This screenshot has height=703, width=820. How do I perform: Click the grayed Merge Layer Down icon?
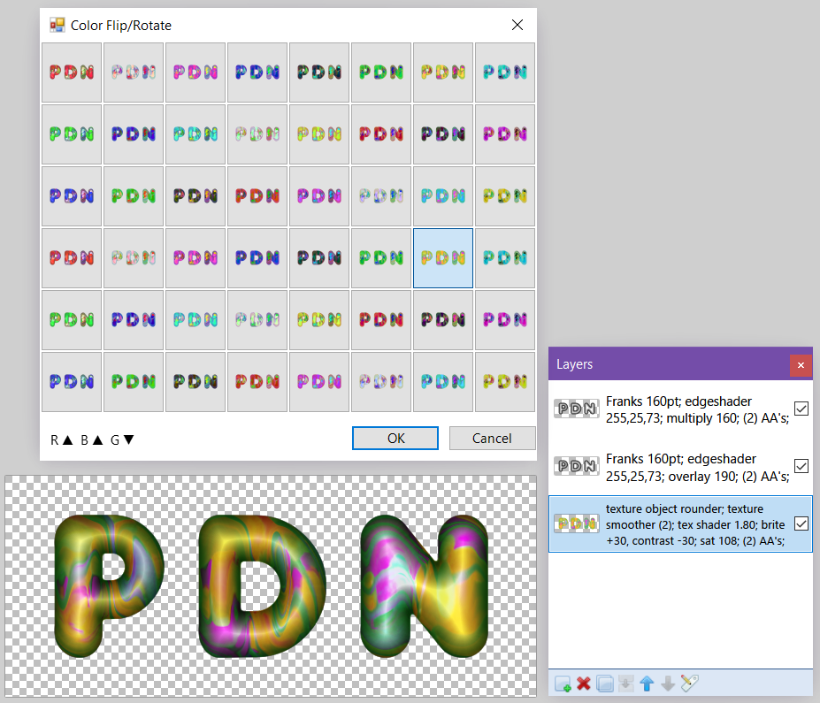(625, 684)
